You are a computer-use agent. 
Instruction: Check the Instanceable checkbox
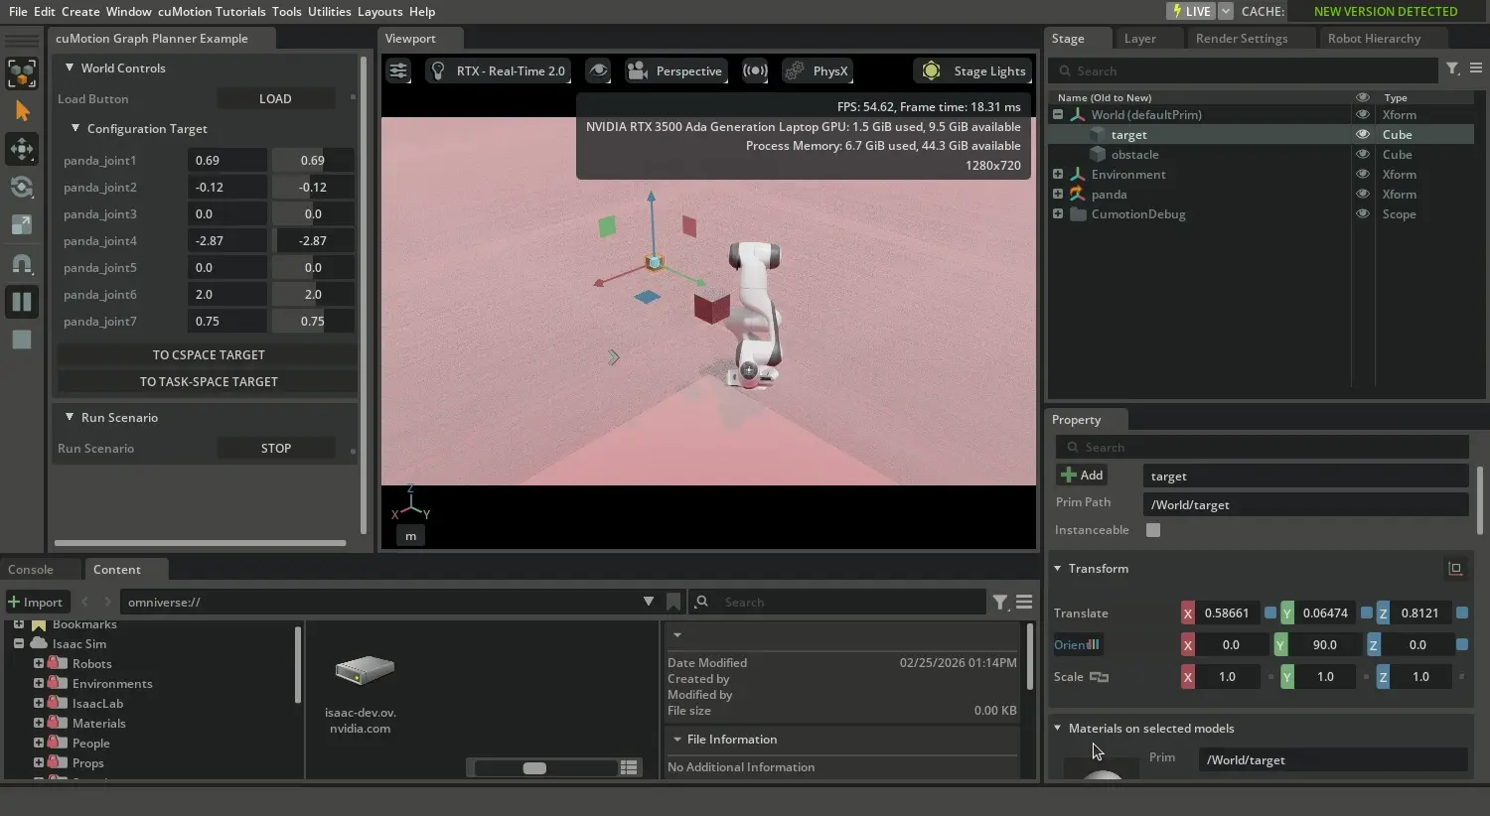pos(1153,530)
